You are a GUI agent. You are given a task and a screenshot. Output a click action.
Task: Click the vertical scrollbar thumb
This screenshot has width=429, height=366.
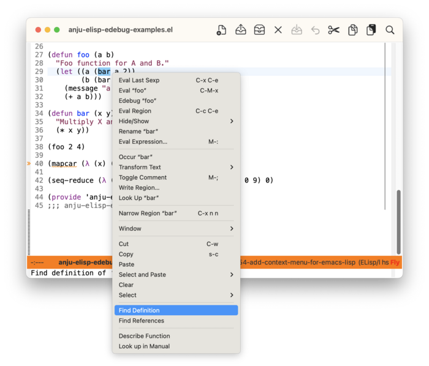click(x=398, y=222)
